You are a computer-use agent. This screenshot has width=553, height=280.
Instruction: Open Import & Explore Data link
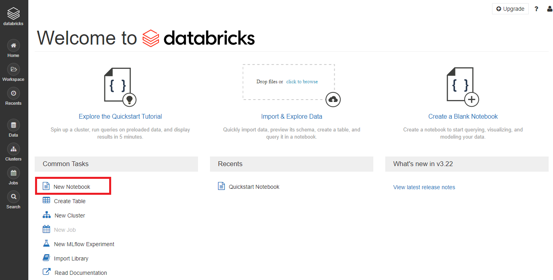pyautogui.click(x=292, y=117)
